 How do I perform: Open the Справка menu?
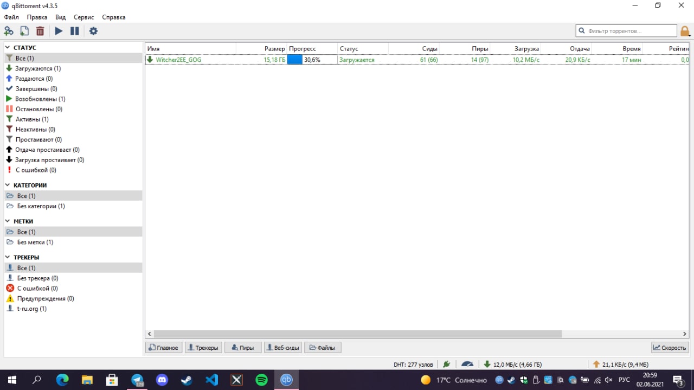114,17
